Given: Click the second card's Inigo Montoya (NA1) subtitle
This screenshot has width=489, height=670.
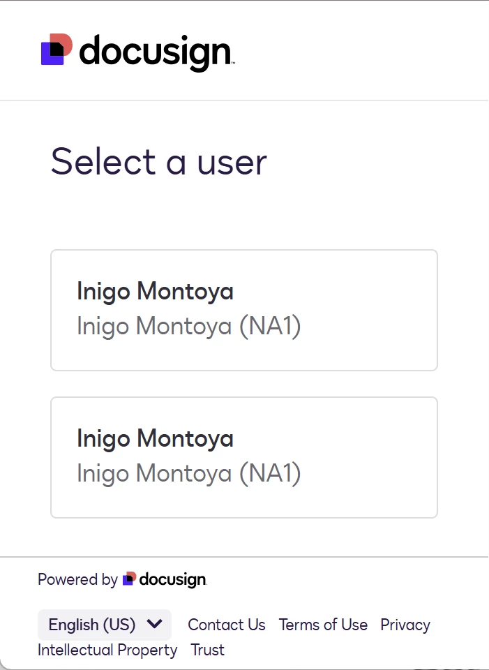Looking at the screenshot, I should pos(188,474).
